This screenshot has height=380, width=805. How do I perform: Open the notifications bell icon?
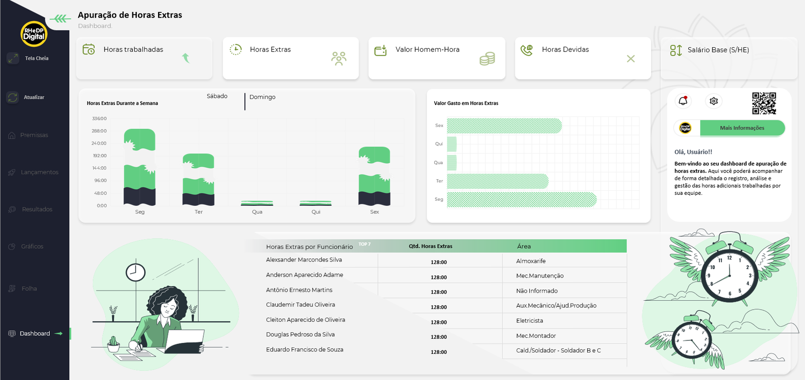pyautogui.click(x=683, y=101)
